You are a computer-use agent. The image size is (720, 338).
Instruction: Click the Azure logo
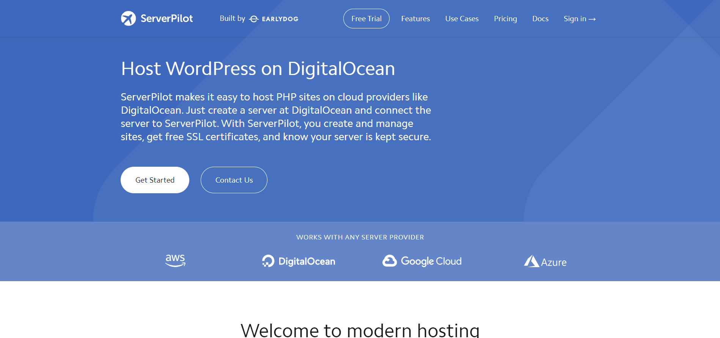click(x=545, y=261)
